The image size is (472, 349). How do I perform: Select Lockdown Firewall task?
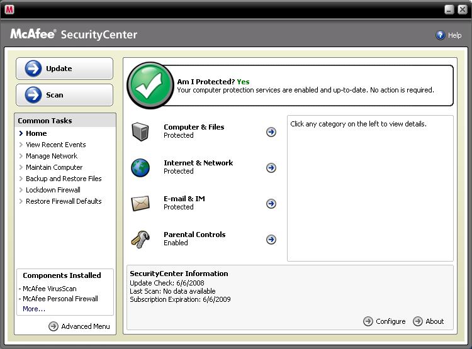pos(53,190)
